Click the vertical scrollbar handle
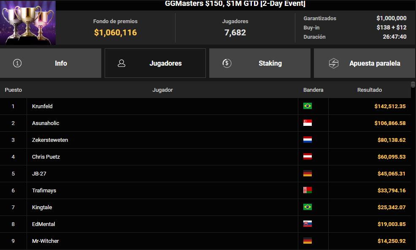416x250 pixels. pos(413,85)
